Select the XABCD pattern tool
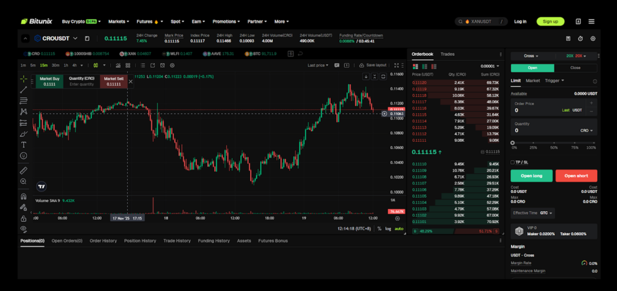This screenshot has height=291, width=617. pos(23,112)
